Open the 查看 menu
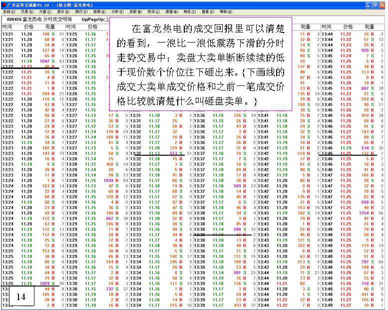 point(208,11)
